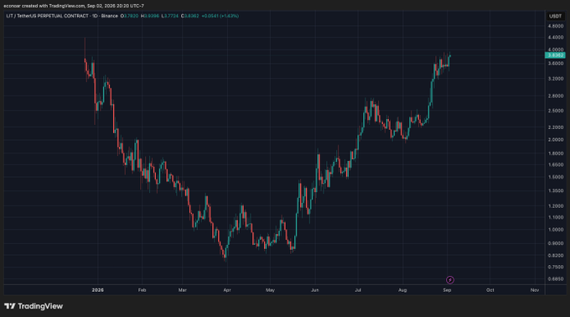
Task: Click the header text "econoar created with TradingView.com"
Action: pos(44,6)
